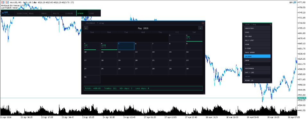Viewport: 308px width, 119px height.
Task: Open the PERFORMANCE option
Action: [x=257, y=69]
